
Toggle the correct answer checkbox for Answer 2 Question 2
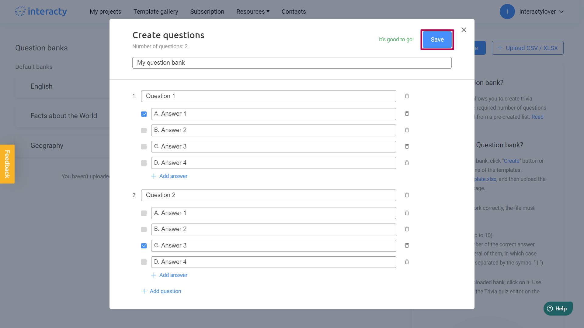[x=144, y=229]
